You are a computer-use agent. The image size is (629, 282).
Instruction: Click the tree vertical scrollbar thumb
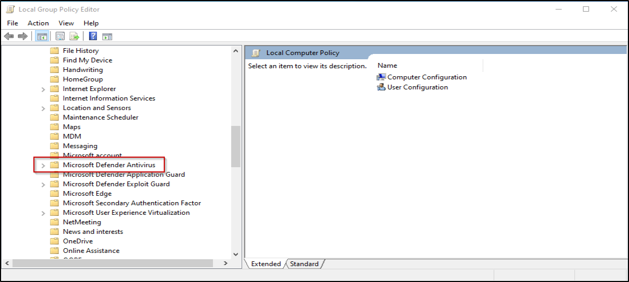point(235,146)
